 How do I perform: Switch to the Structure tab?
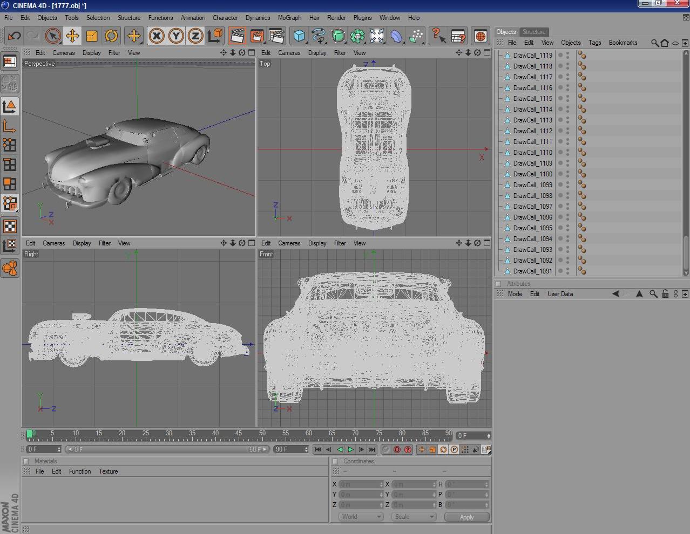click(533, 32)
